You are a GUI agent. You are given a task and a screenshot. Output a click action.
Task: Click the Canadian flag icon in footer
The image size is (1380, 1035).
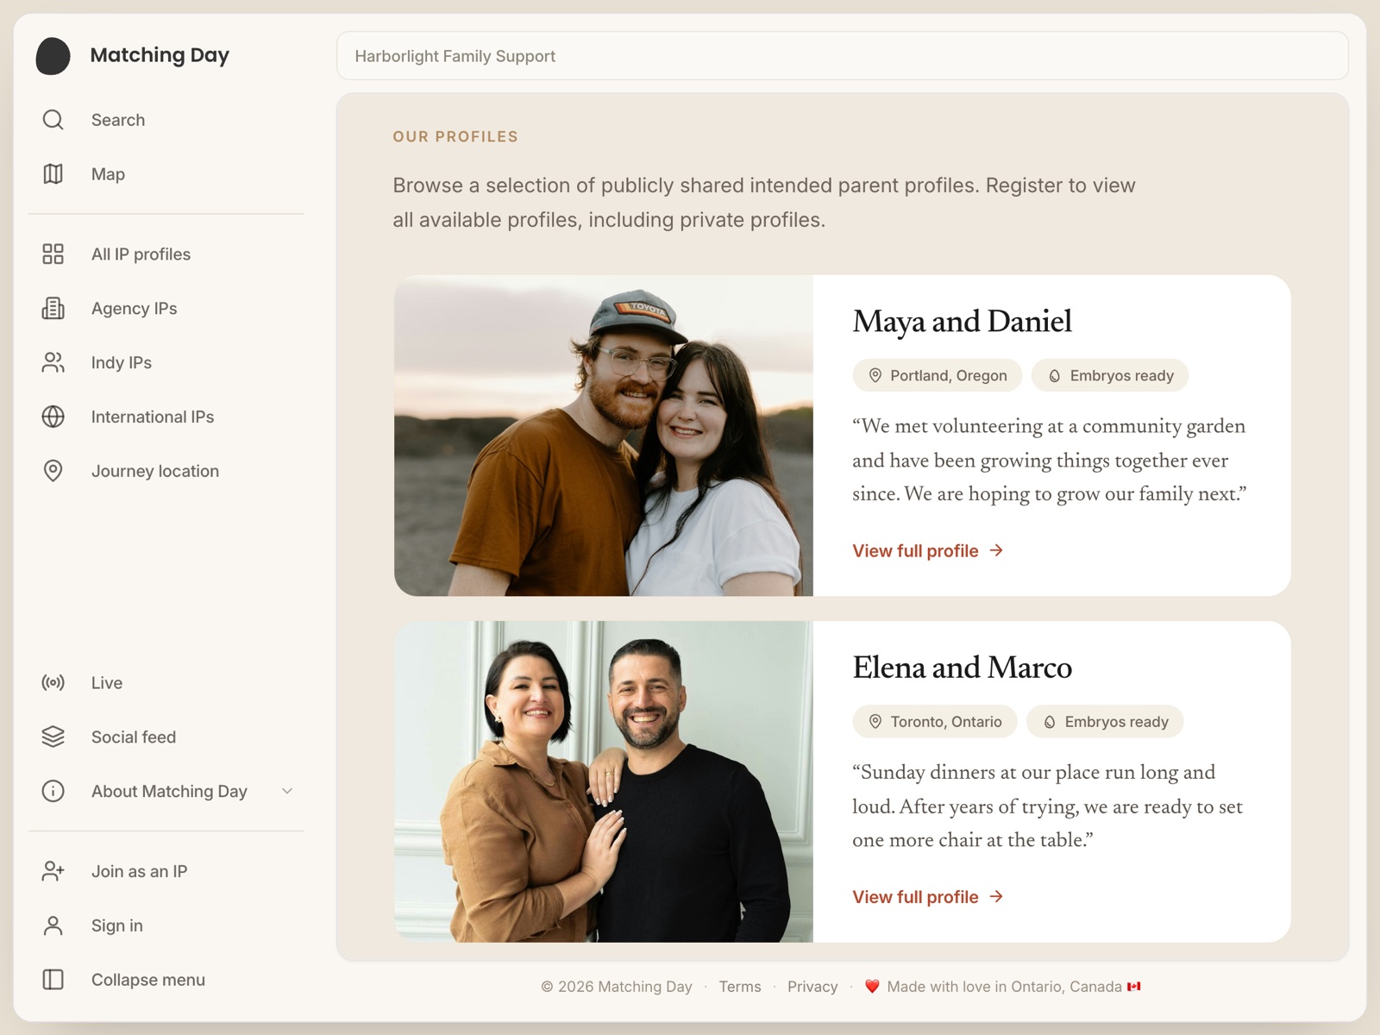(1133, 986)
